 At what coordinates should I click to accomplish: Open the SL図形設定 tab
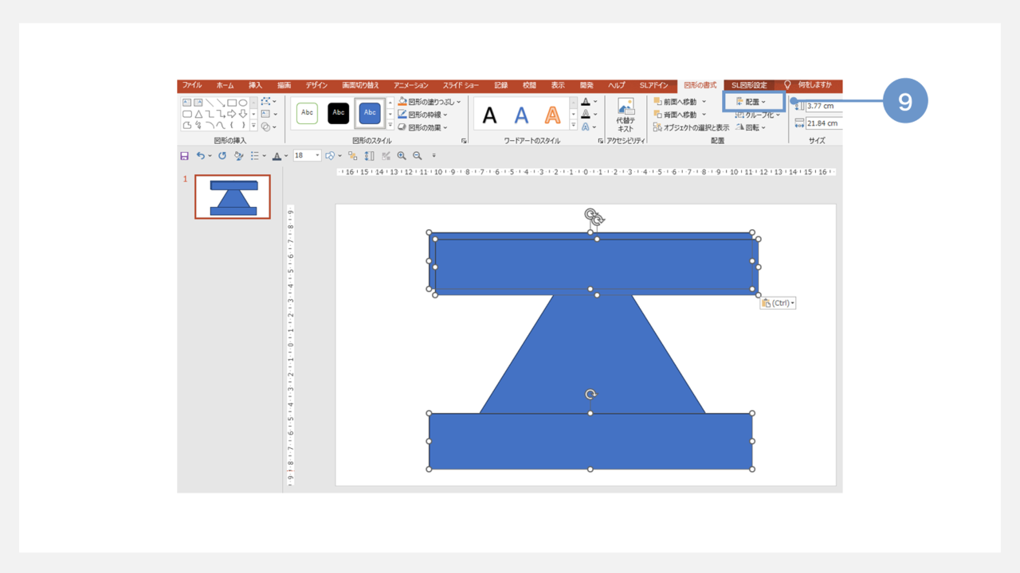(x=749, y=85)
